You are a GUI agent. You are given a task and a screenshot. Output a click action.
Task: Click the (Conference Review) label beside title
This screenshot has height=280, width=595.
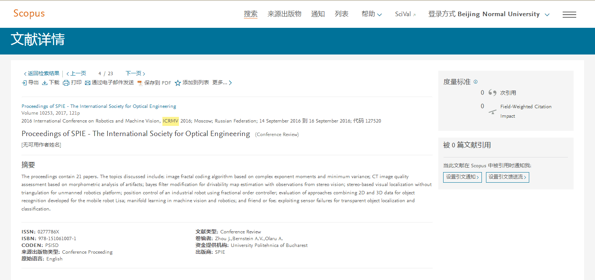(x=277, y=135)
